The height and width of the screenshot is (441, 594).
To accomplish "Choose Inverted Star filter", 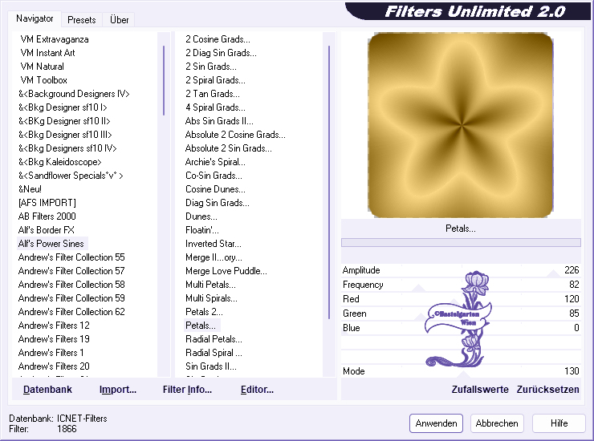I will [x=214, y=244].
